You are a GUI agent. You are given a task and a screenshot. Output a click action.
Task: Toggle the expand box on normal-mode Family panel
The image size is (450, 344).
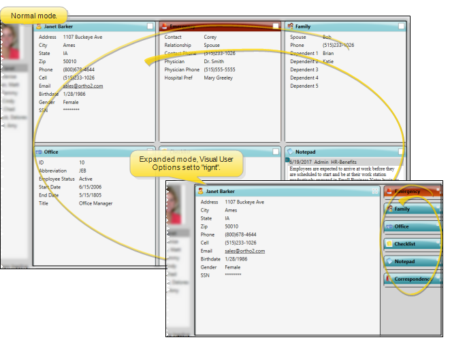(402, 27)
